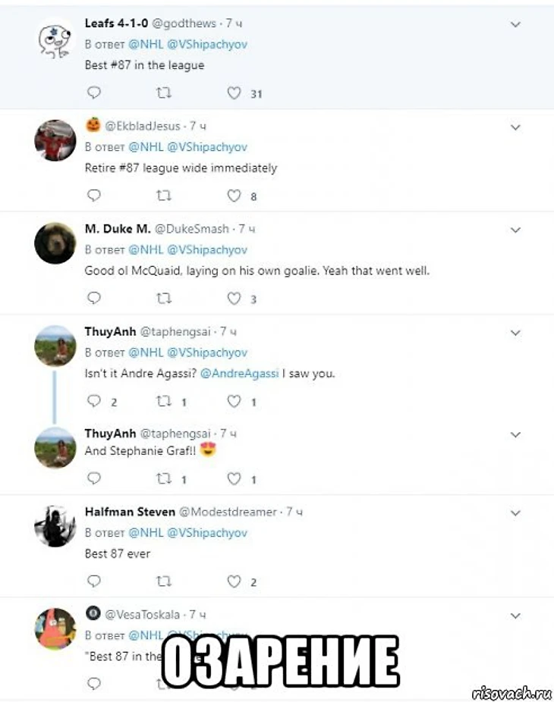
Task: Open the options chevron on Leafs 4-1-0 tweet
Action: point(515,24)
